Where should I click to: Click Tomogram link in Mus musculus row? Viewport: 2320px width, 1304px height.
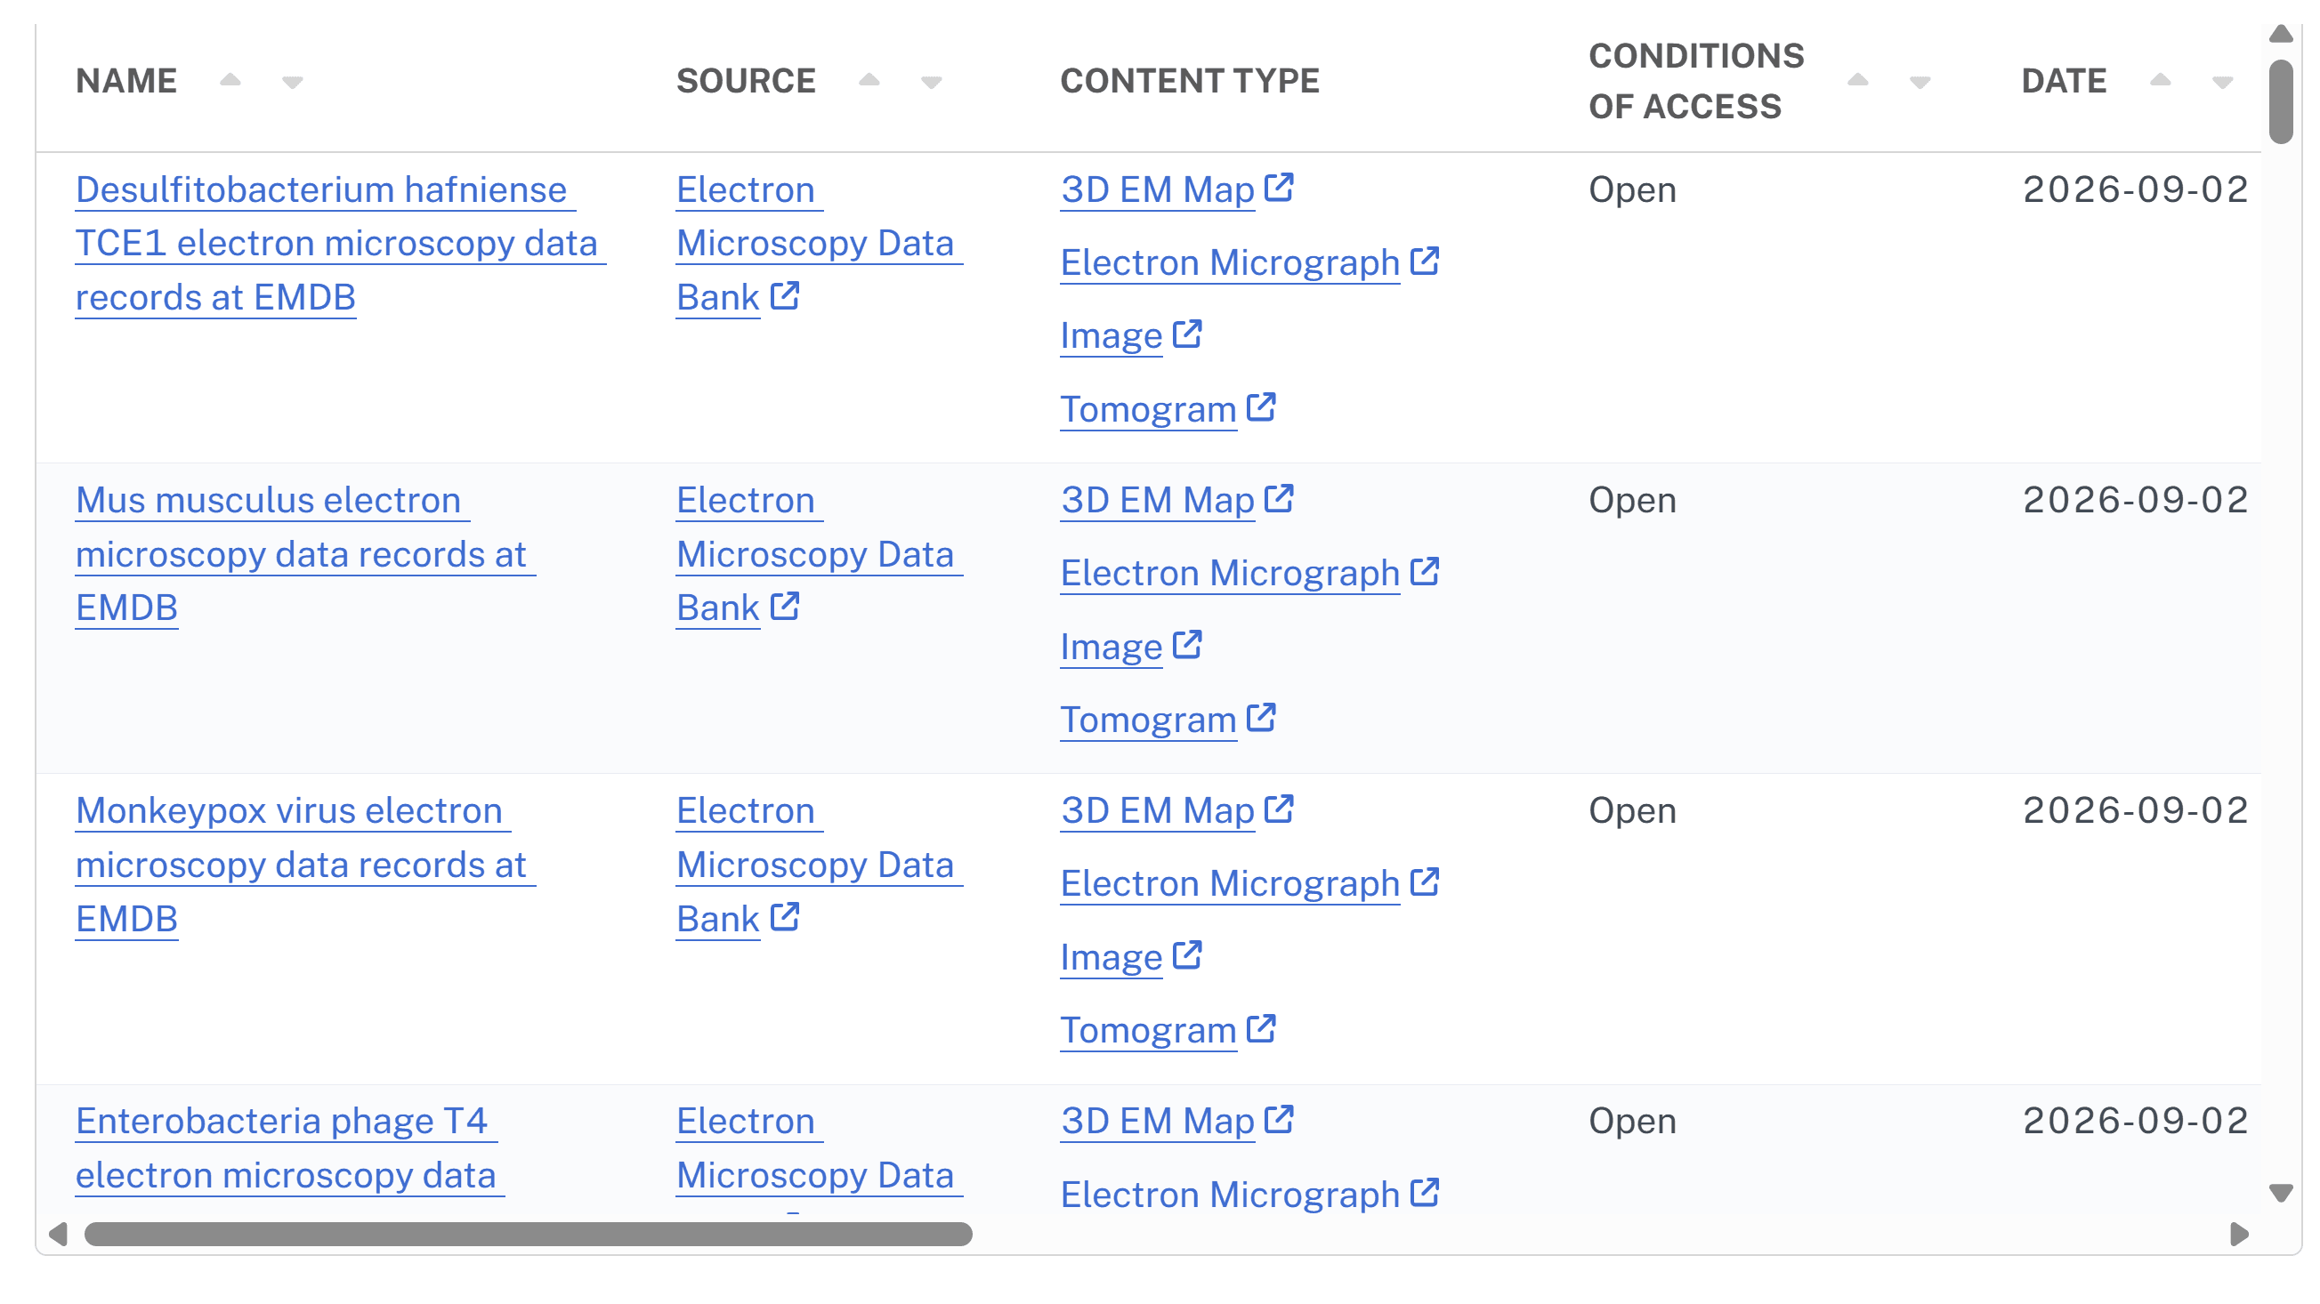1148,720
